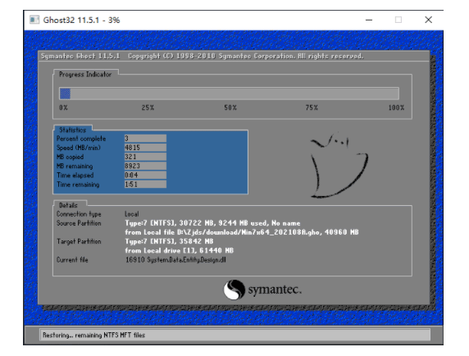Click the 75% progress scale mark
Screen dimensions: 469x356
click(312, 107)
